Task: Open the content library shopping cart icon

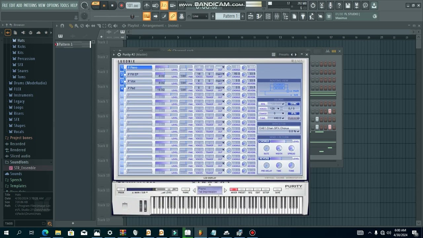Action: (x=329, y=16)
